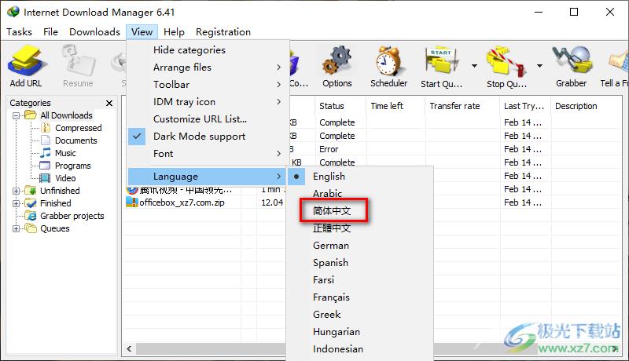Open the Options gear icon
Screen dimensions: 629x361
[337, 61]
